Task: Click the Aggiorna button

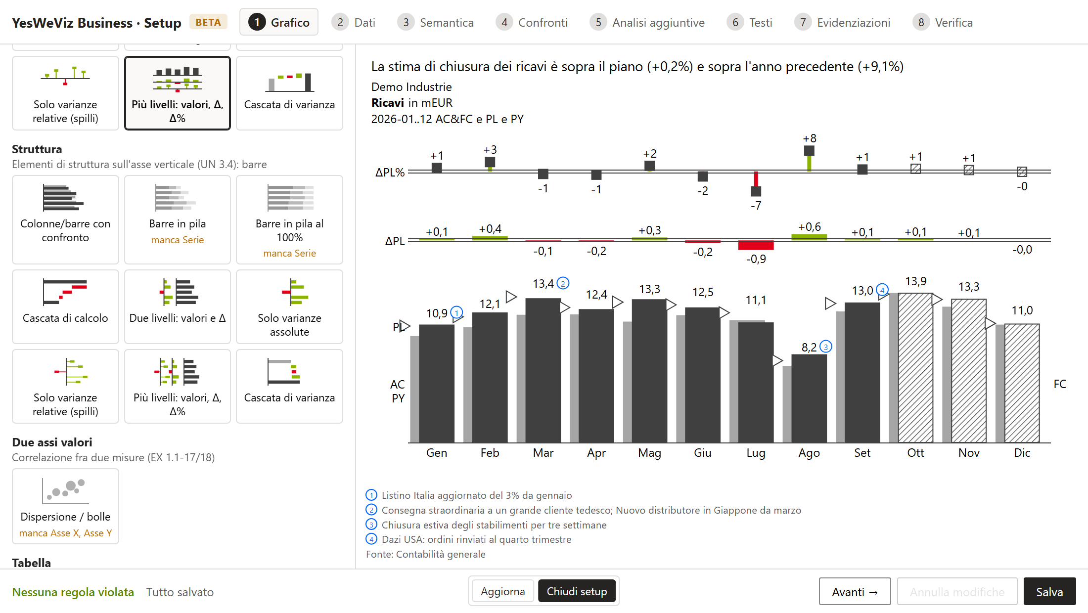Action: point(503,591)
